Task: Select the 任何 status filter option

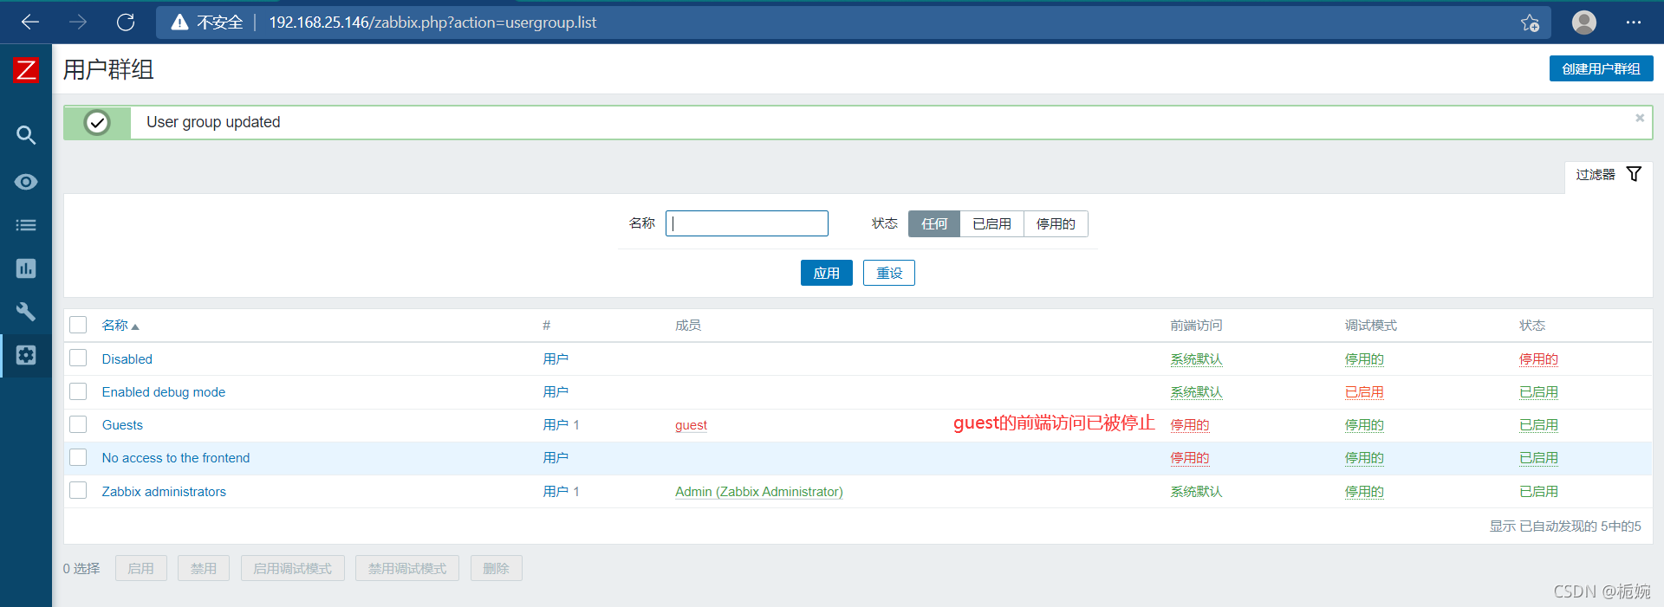Action: pyautogui.click(x=934, y=223)
